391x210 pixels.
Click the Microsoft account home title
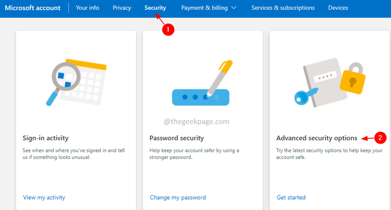point(33,8)
